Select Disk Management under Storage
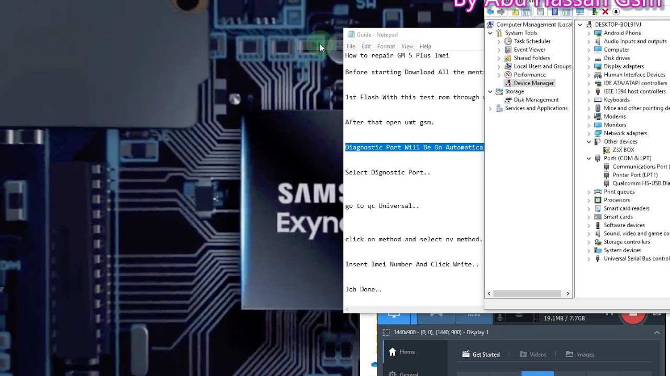Screen dimensions: 670x376 point(531,100)
